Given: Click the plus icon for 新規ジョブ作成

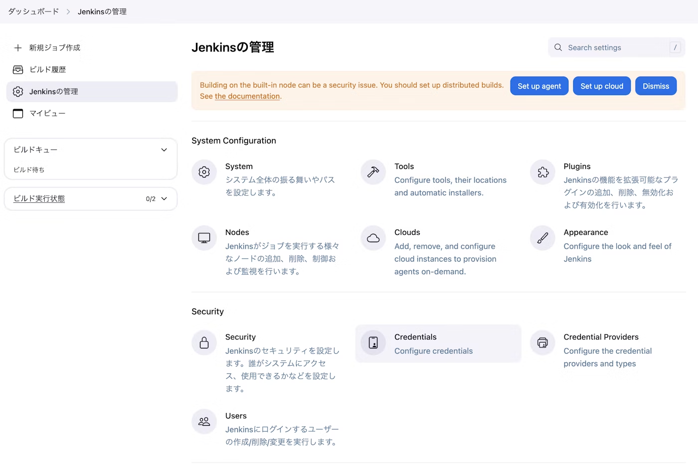Looking at the screenshot, I should pos(18,48).
